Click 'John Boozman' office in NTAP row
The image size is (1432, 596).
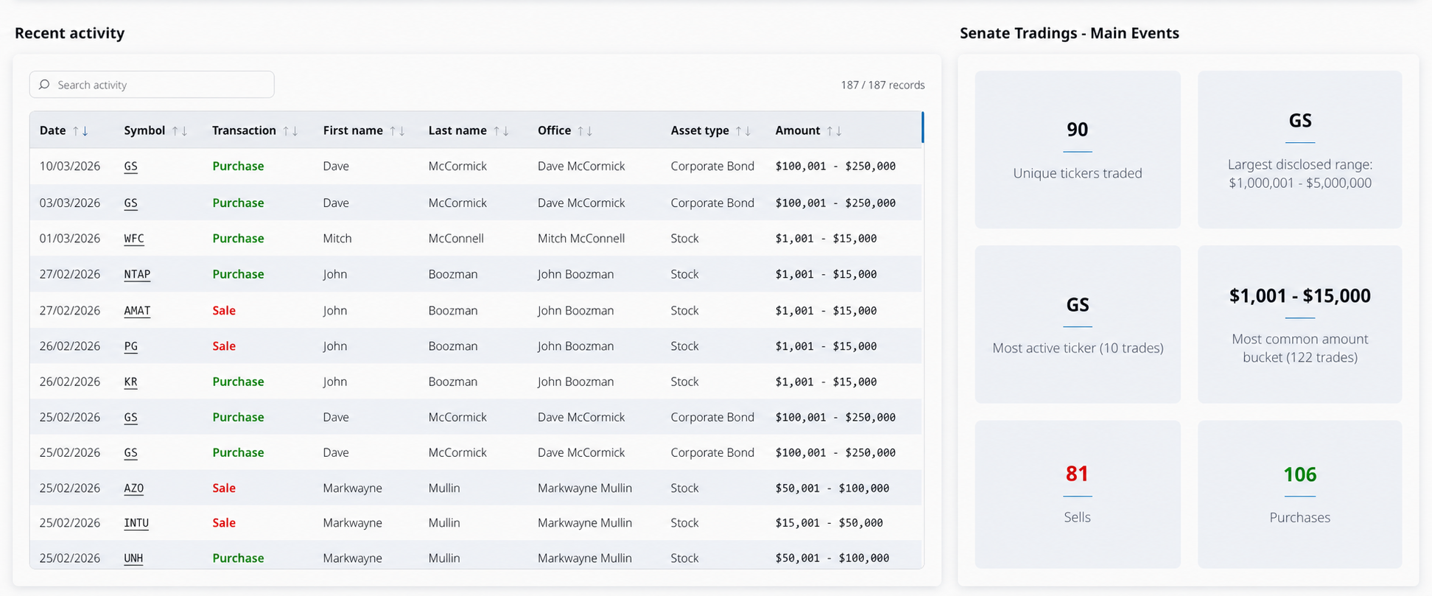click(x=575, y=274)
